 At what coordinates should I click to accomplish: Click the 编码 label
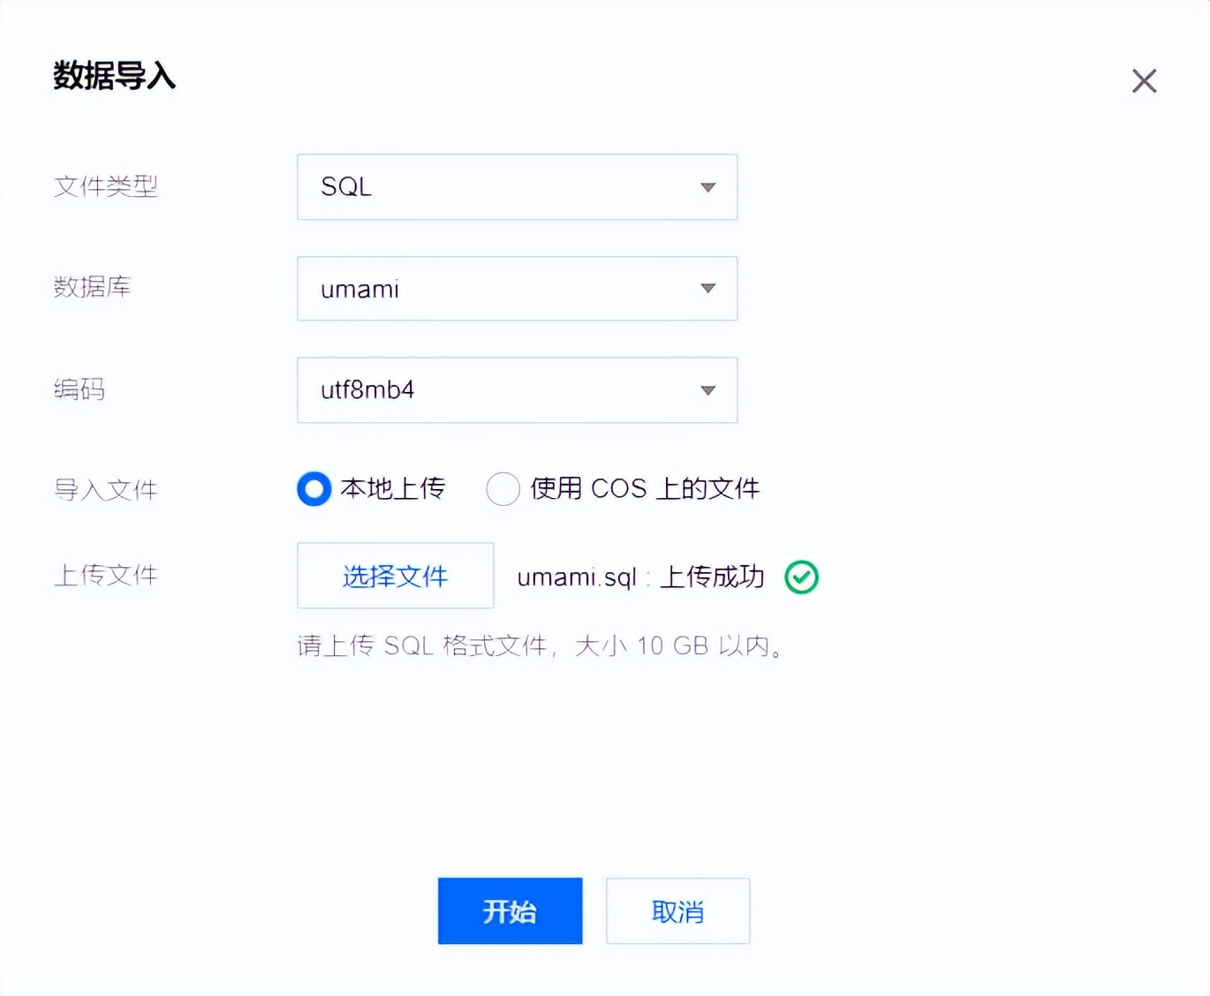(79, 389)
